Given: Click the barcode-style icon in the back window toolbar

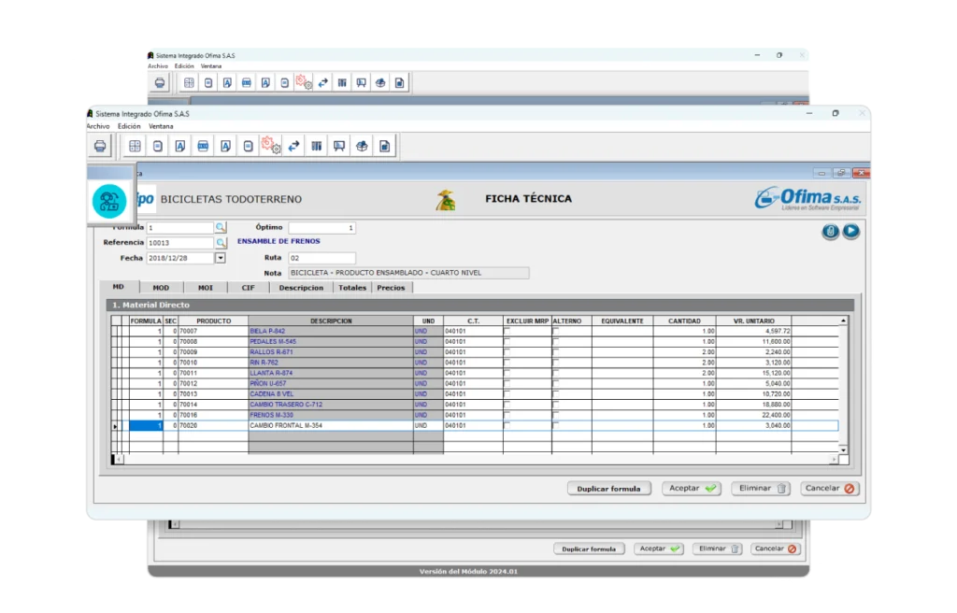Looking at the screenshot, I should click(x=247, y=82).
